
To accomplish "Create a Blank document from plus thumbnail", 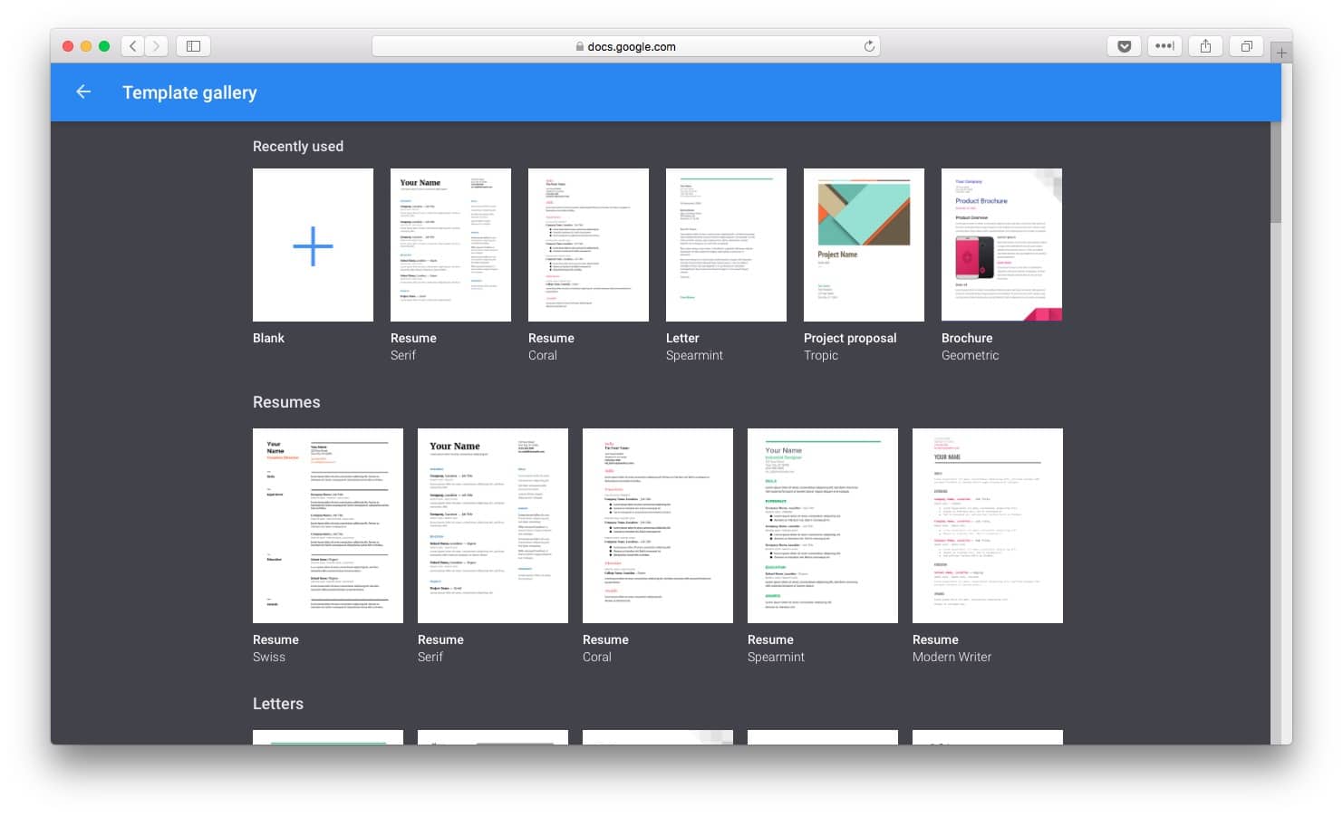I will point(313,245).
